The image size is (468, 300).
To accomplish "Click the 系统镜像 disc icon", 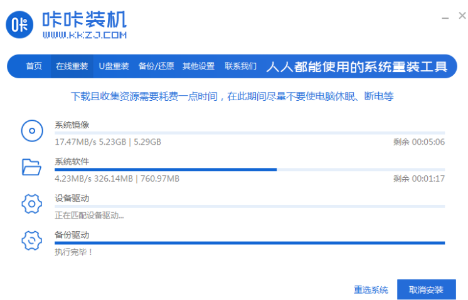I will click(31, 131).
